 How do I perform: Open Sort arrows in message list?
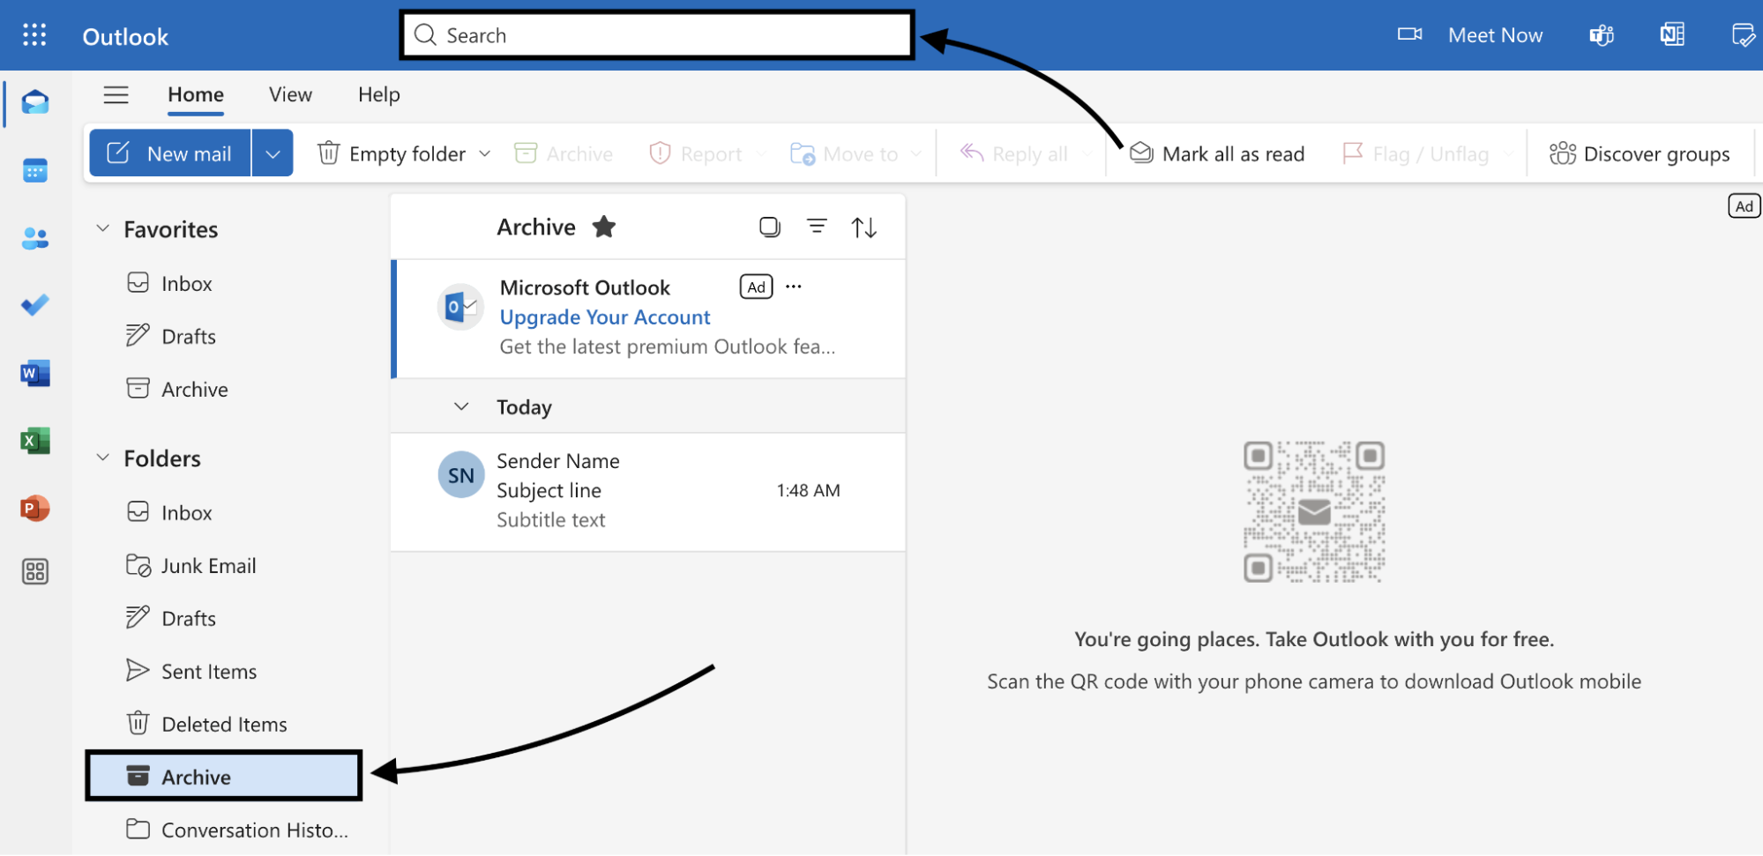[x=864, y=227]
